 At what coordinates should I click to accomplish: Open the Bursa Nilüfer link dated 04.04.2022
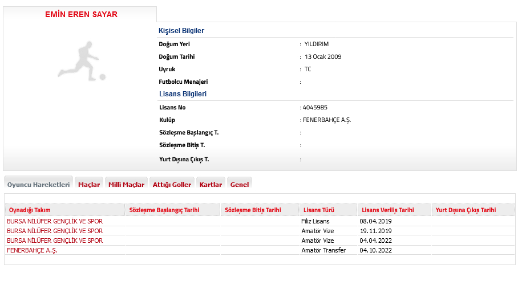[55, 241]
